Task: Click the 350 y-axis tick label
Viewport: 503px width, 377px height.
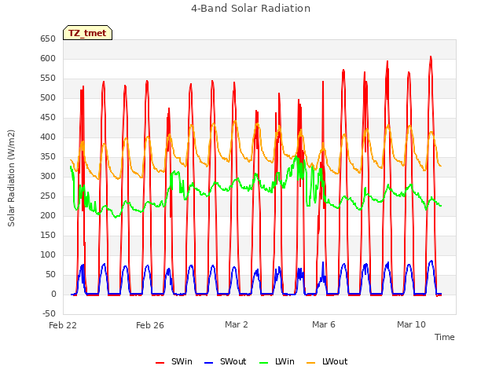Action: [x=48, y=157]
